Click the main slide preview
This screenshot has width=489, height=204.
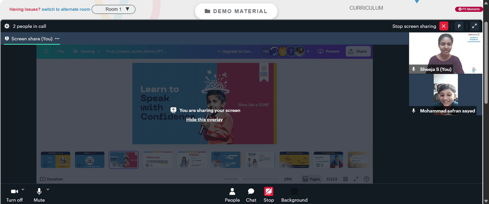click(x=204, y=104)
